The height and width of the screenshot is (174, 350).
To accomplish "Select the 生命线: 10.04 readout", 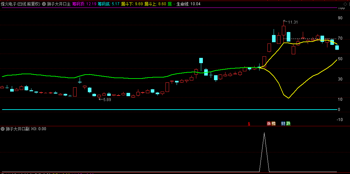I will (188, 4).
